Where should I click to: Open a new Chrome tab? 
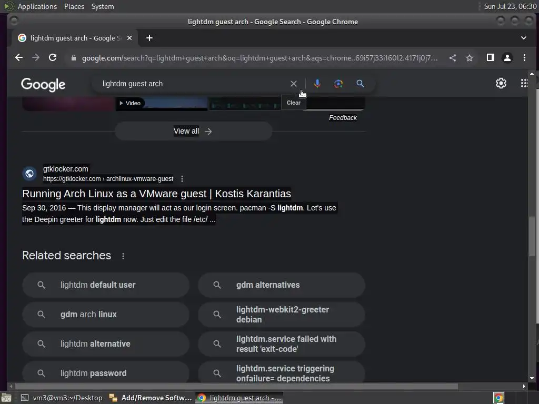[x=149, y=38]
